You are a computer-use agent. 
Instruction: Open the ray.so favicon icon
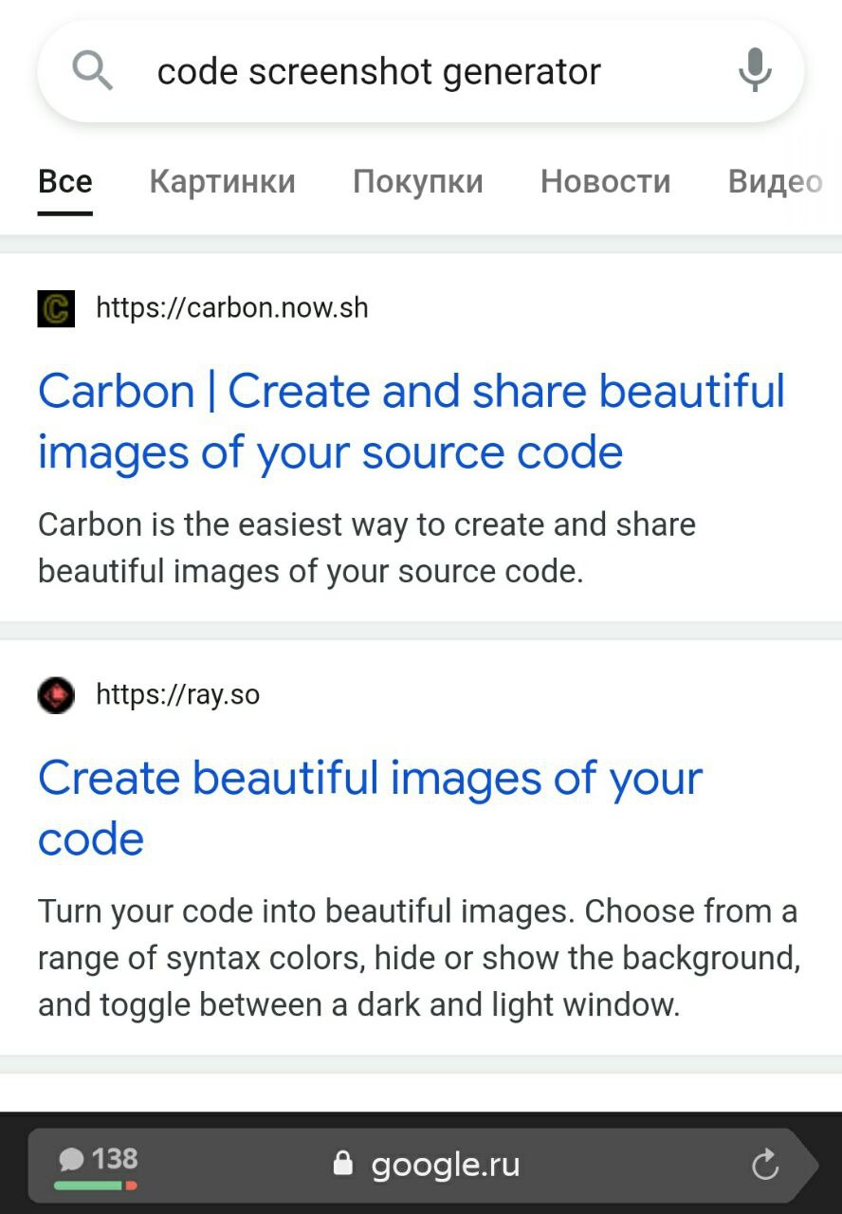pyautogui.click(x=56, y=695)
